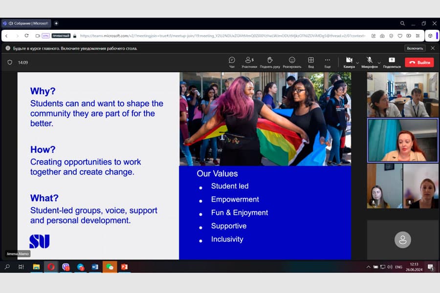Open the React (Реагировать) emoji menu

(292, 62)
